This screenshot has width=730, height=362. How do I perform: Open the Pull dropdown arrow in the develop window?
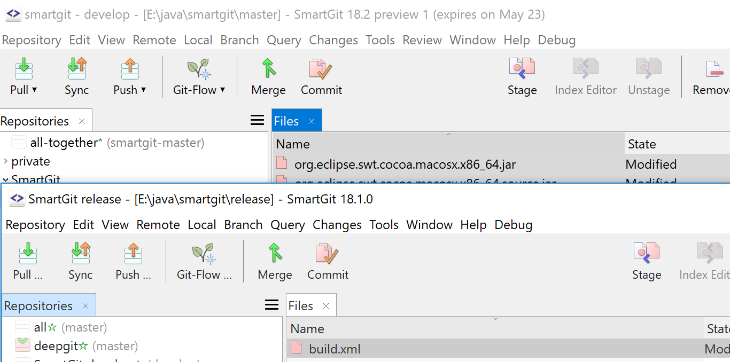pyautogui.click(x=35, y=90)
